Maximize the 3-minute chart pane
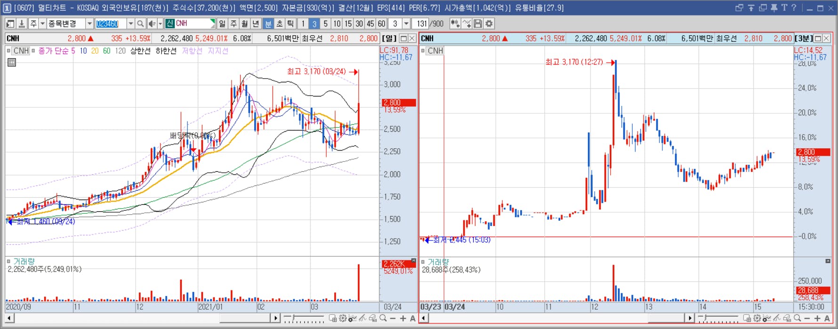 [x=818, y=39]
